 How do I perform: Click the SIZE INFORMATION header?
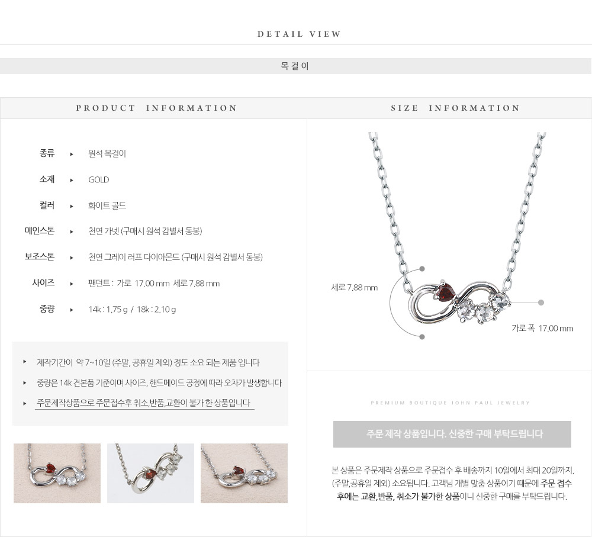pyautogui.click(x=455, y=108)
